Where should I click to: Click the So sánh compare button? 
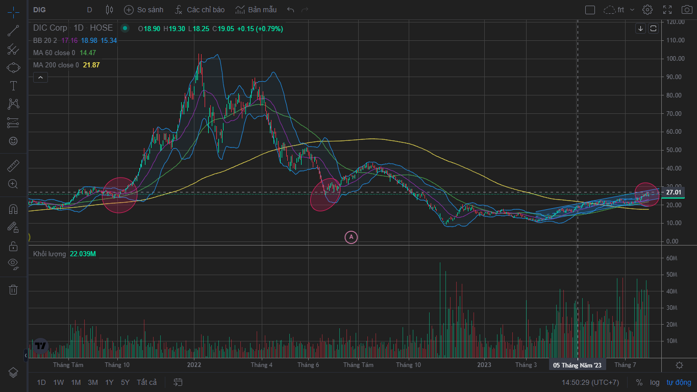tap(144, 10)
